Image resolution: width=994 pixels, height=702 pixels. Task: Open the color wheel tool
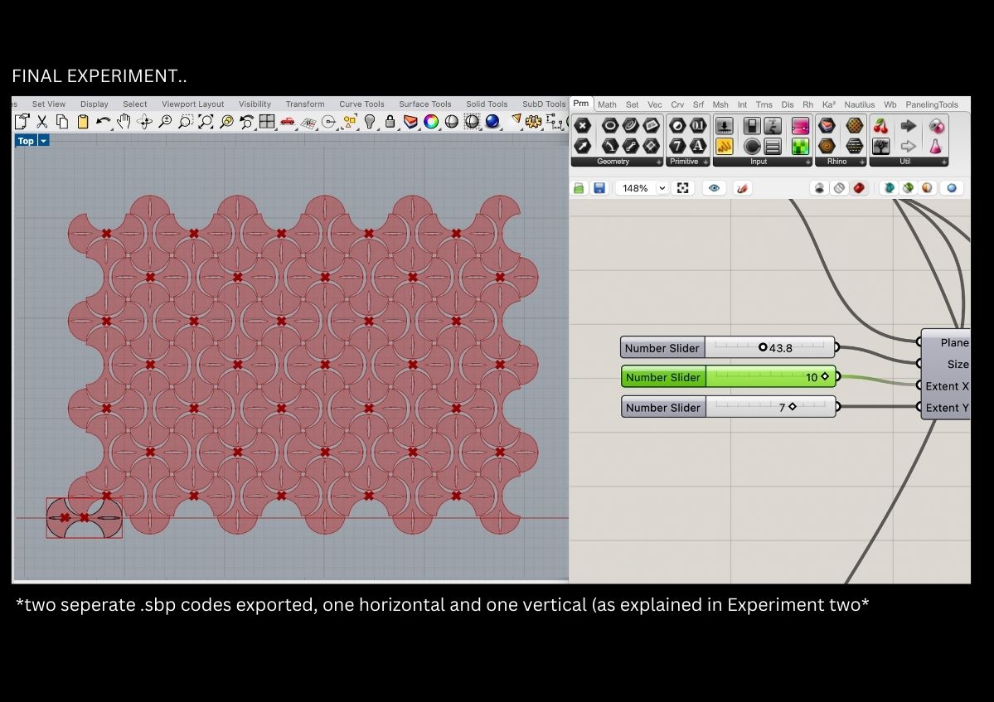pyautogui.click(x=431, y=122)
